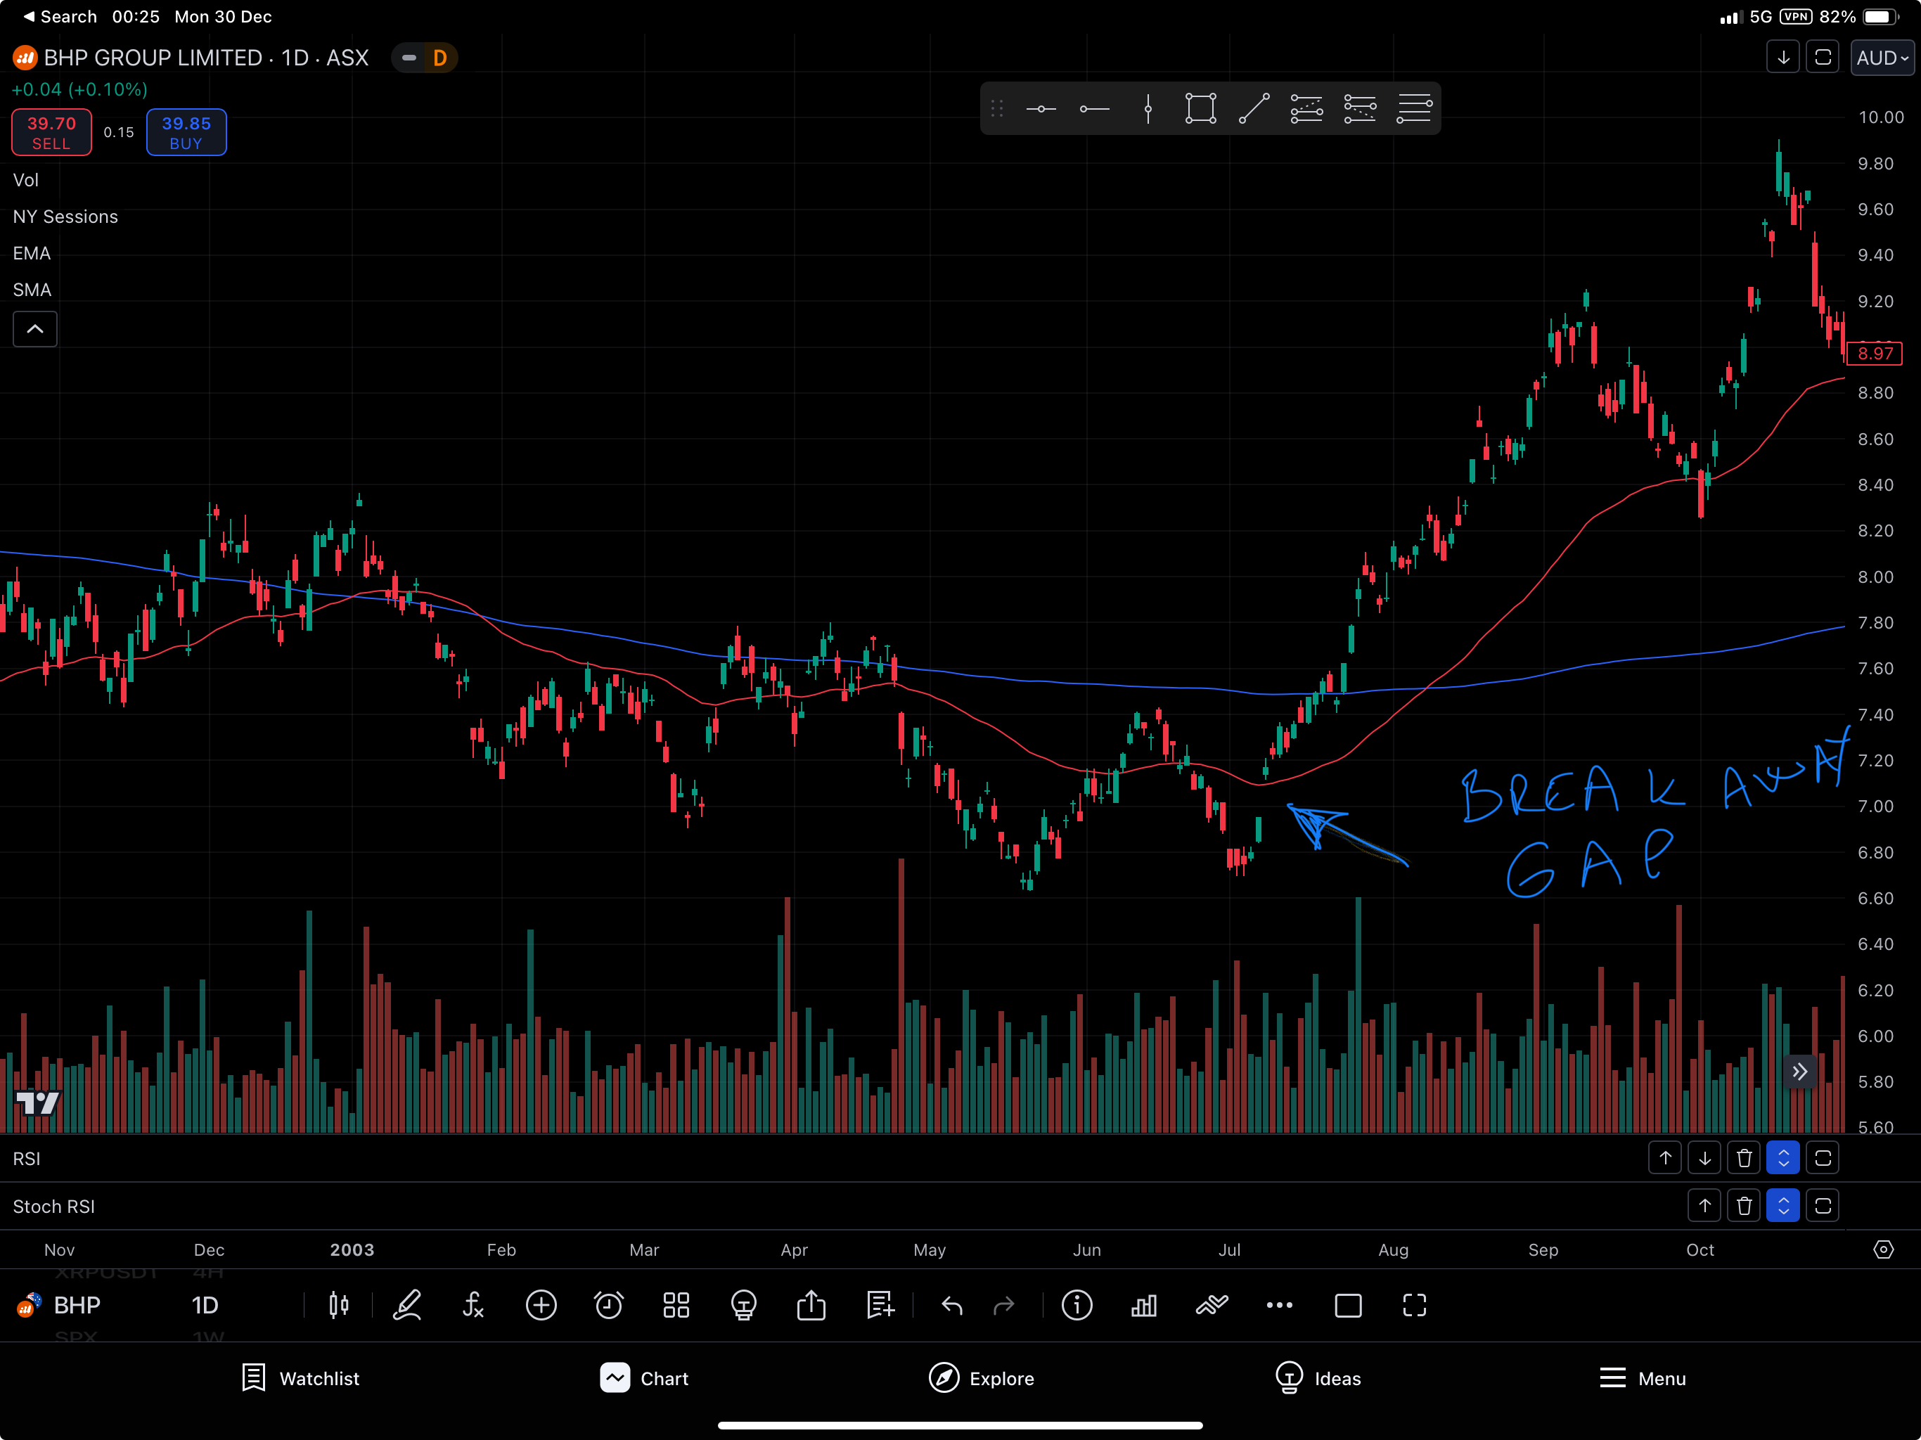Viewport: 1921px width, 1440px height.
Task: Open the Menu tab
Action: pos(1643,1378)
